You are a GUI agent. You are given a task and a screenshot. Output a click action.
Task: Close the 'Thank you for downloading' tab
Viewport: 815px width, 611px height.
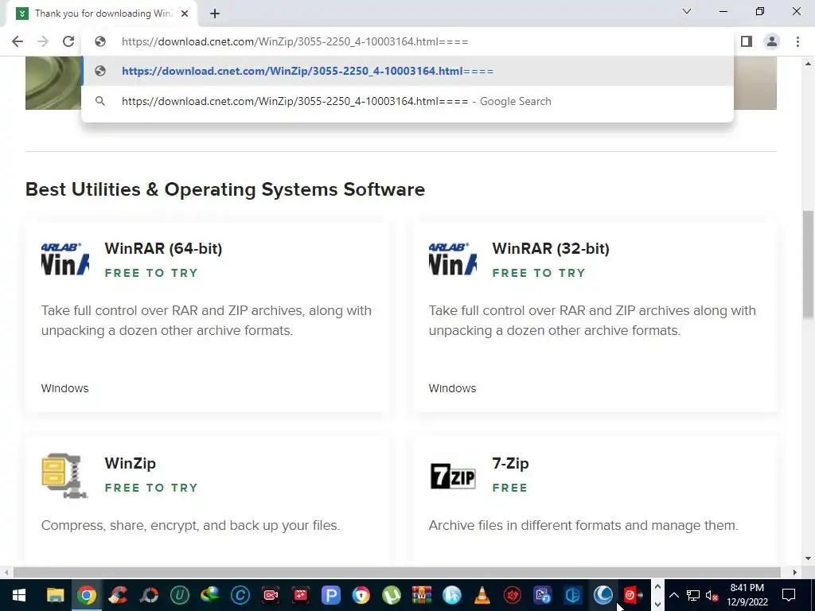tap(185, 14)
